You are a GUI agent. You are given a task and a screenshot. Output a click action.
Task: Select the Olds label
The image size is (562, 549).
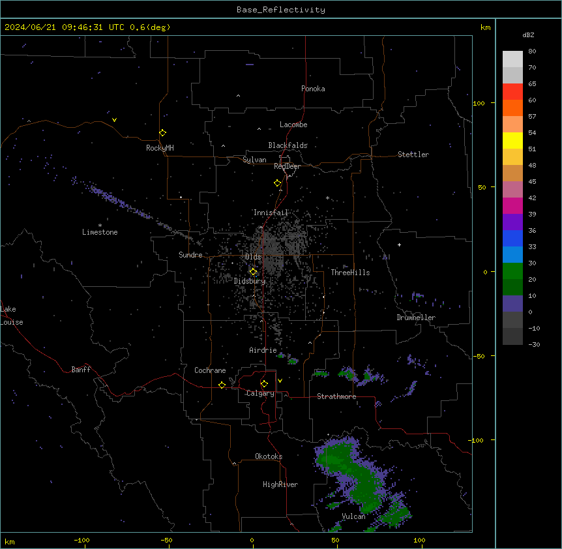(253, 257)
